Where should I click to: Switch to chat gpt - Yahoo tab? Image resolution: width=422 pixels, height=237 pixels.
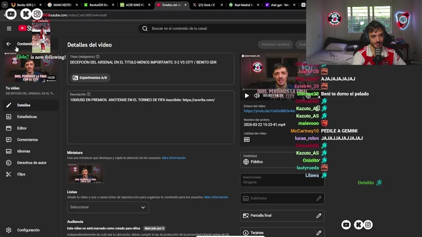(280, 5)
